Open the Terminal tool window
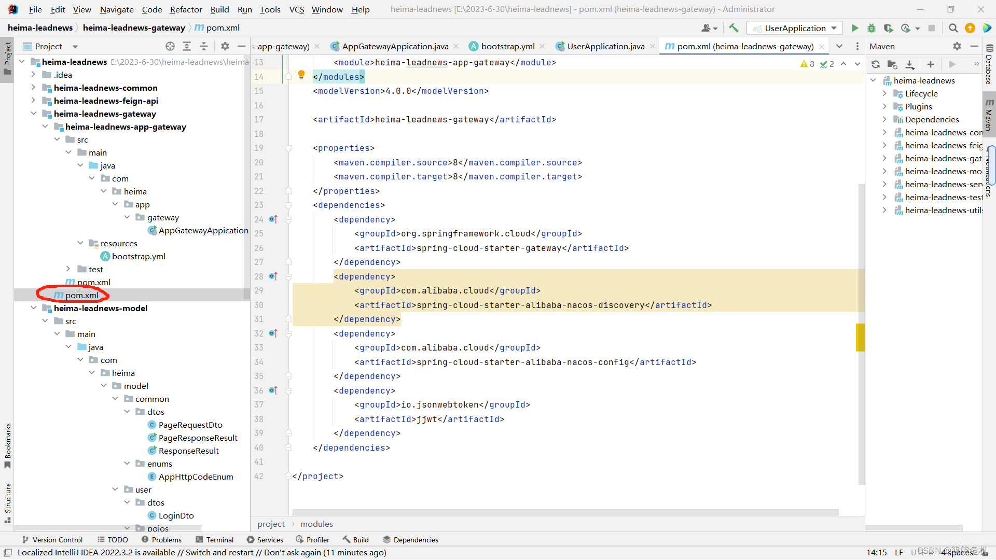Screen dimensions: 996x560 pyautogui.click(x=214, y=540)
